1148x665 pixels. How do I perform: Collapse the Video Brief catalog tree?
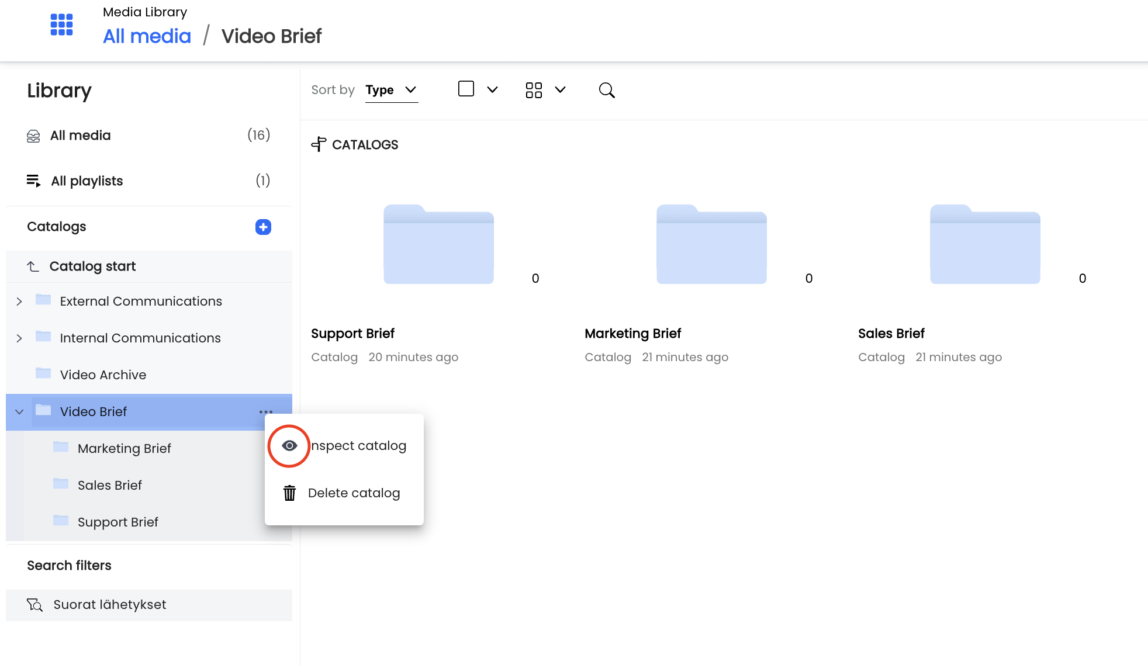click(x=19, y=412)
